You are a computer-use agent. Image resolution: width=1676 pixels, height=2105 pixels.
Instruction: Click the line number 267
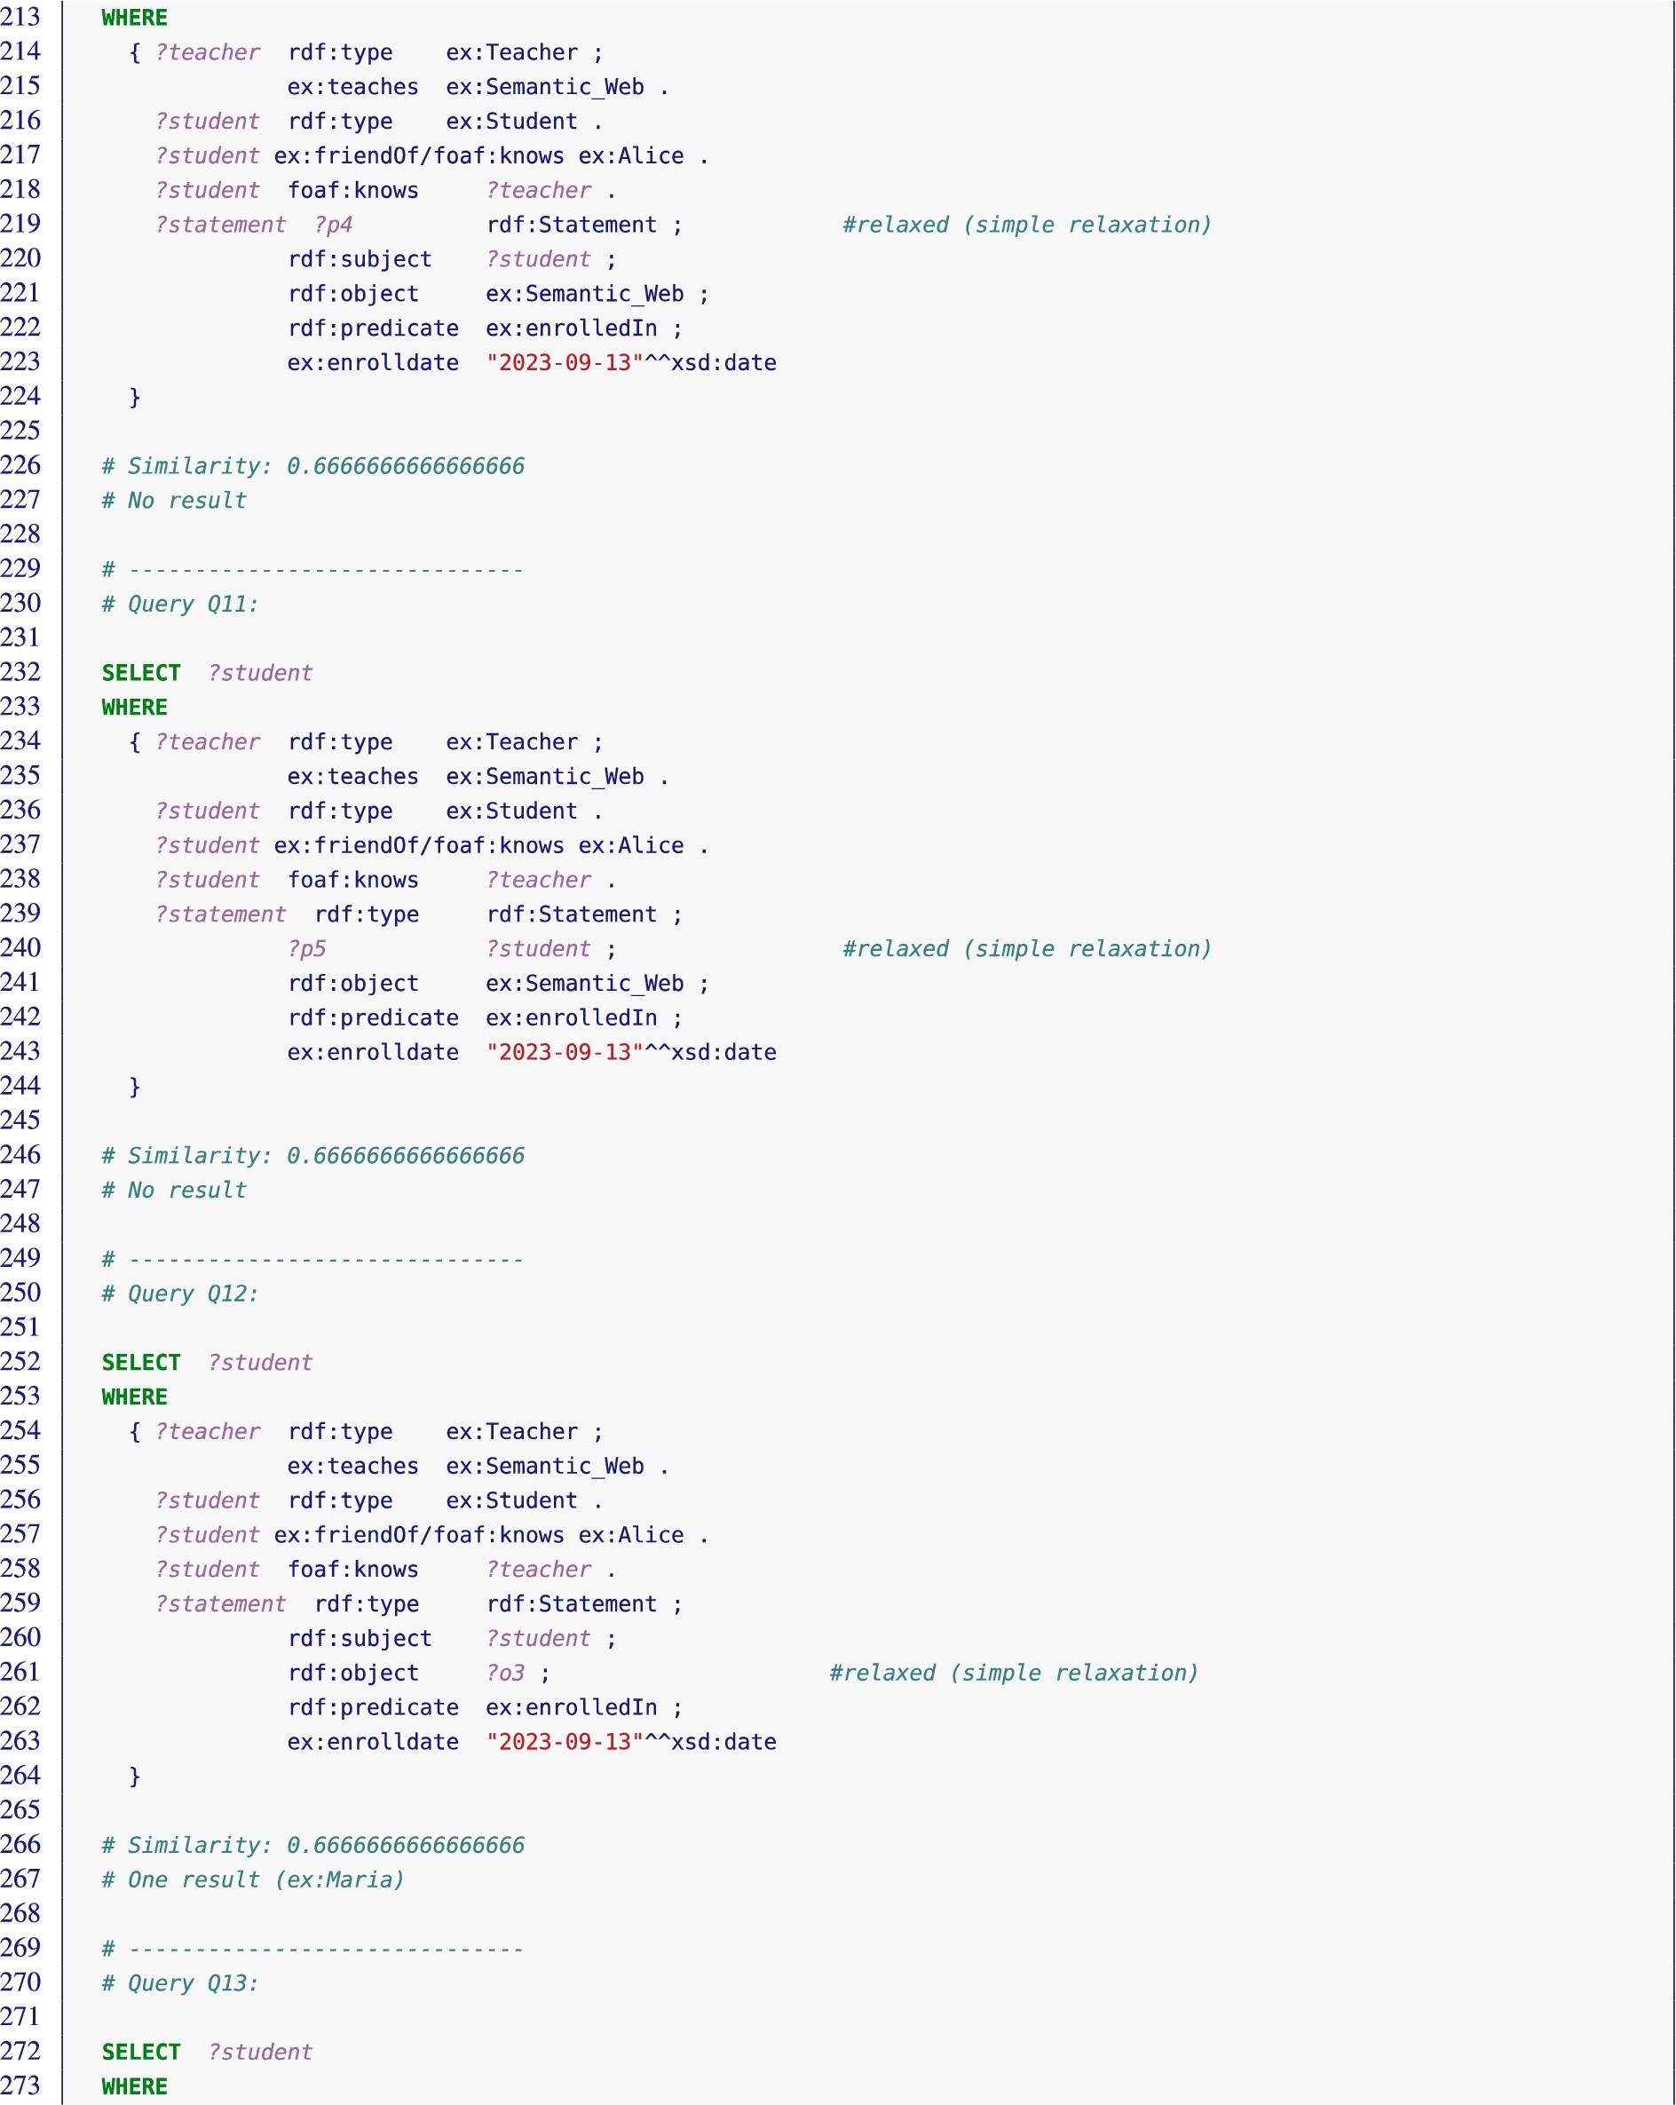pyautogui.click(x=20, y=1879)
